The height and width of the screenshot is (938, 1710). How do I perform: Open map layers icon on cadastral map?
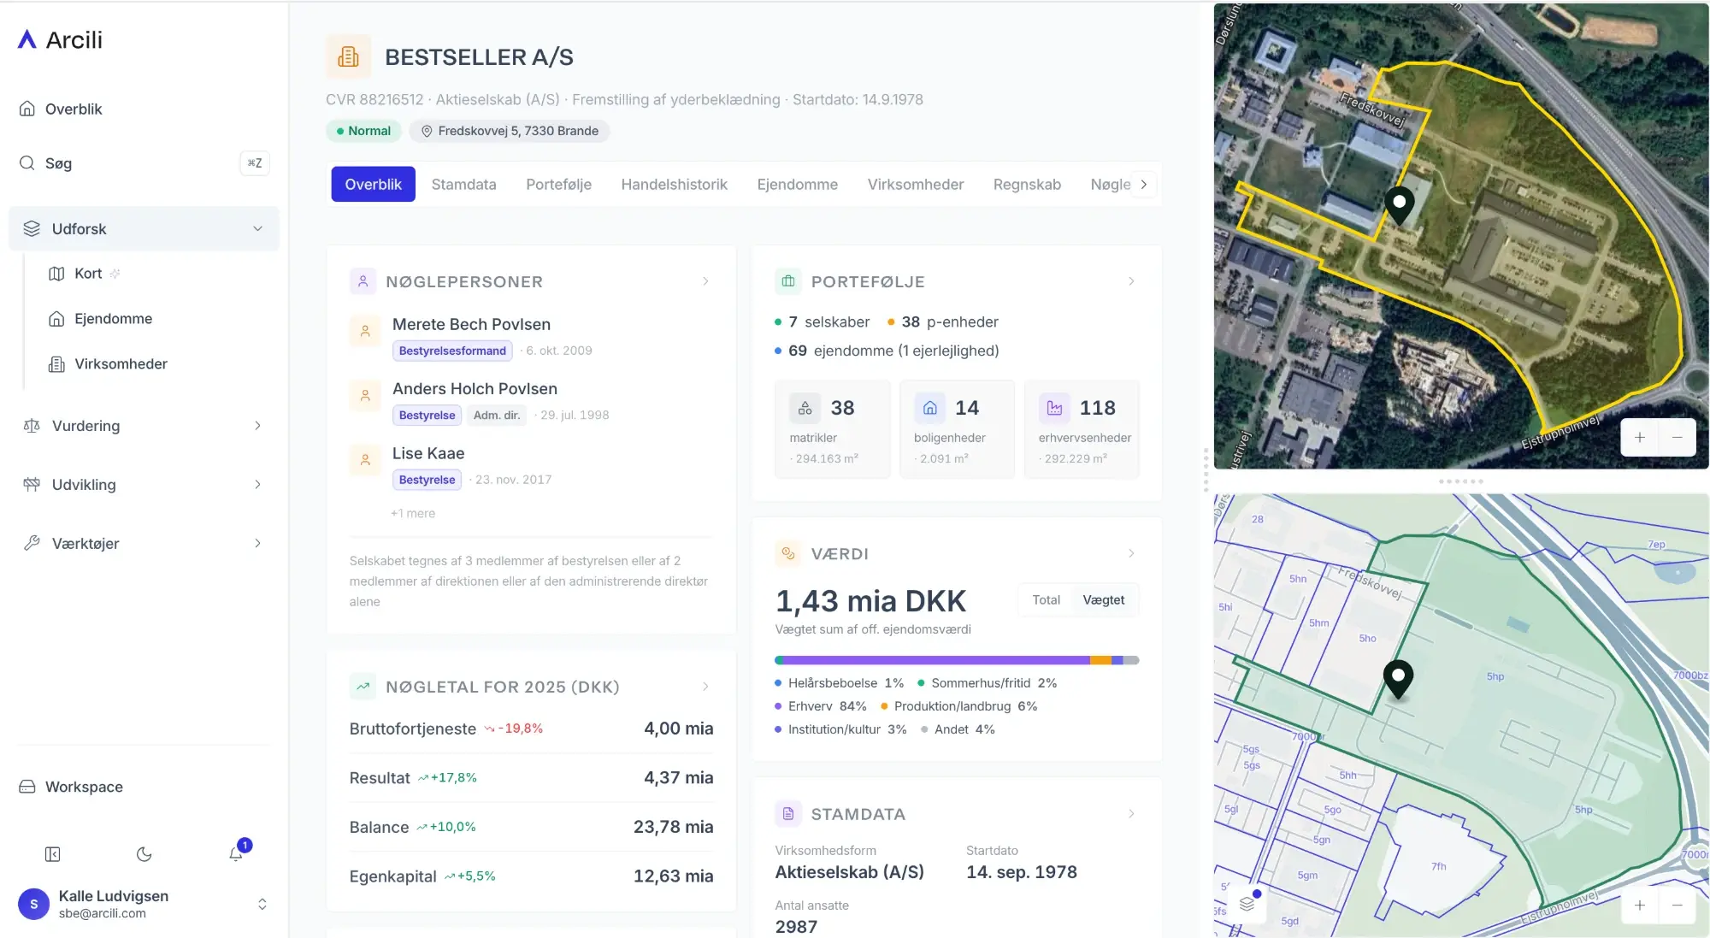point(1247,903)
